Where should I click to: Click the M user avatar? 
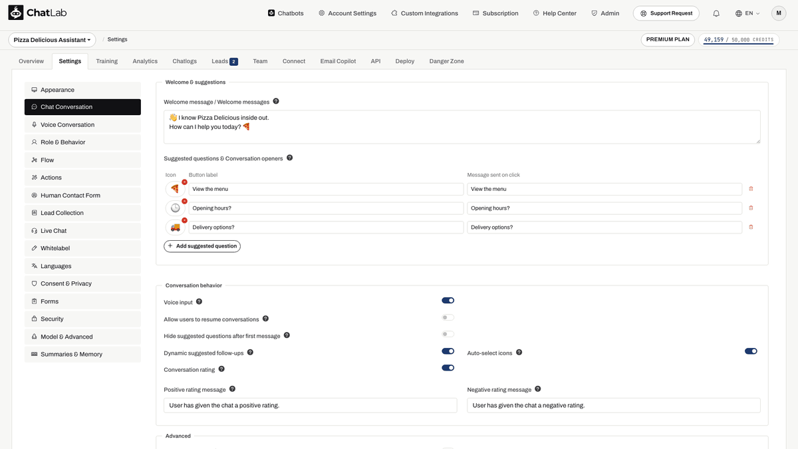[779, 13]
